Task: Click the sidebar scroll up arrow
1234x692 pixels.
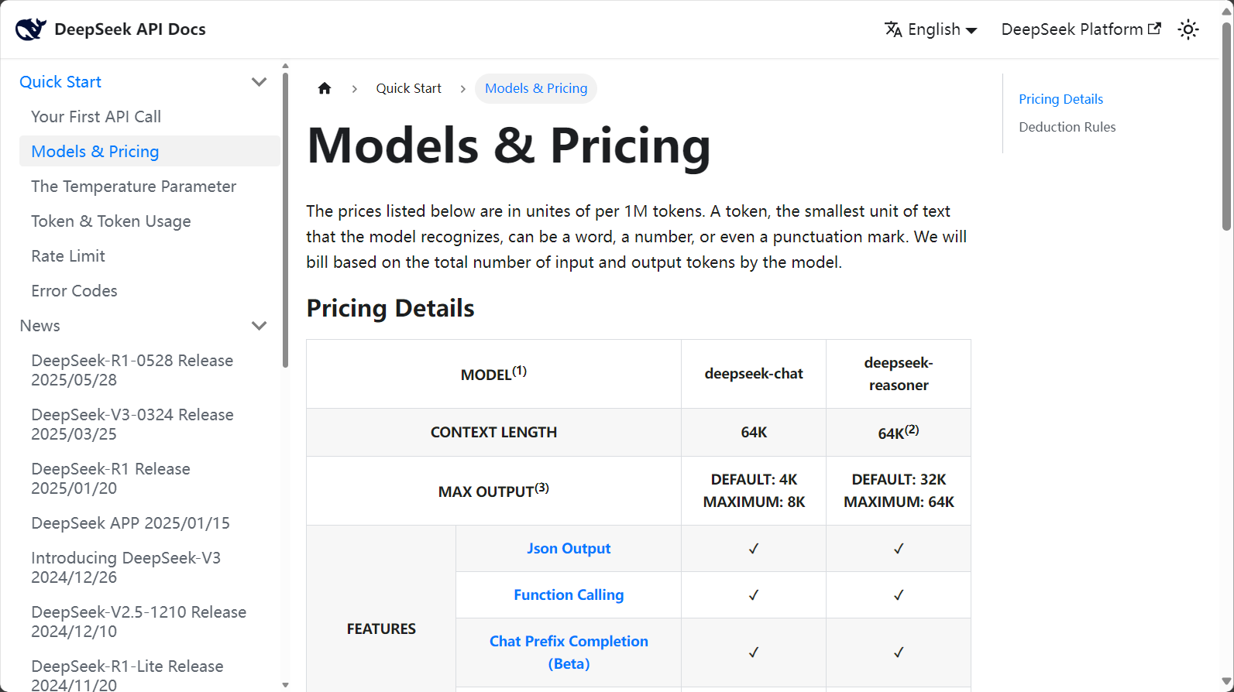Action: 285,67
